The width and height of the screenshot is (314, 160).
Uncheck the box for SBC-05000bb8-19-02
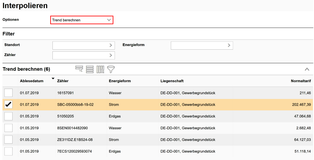point(8,104)
